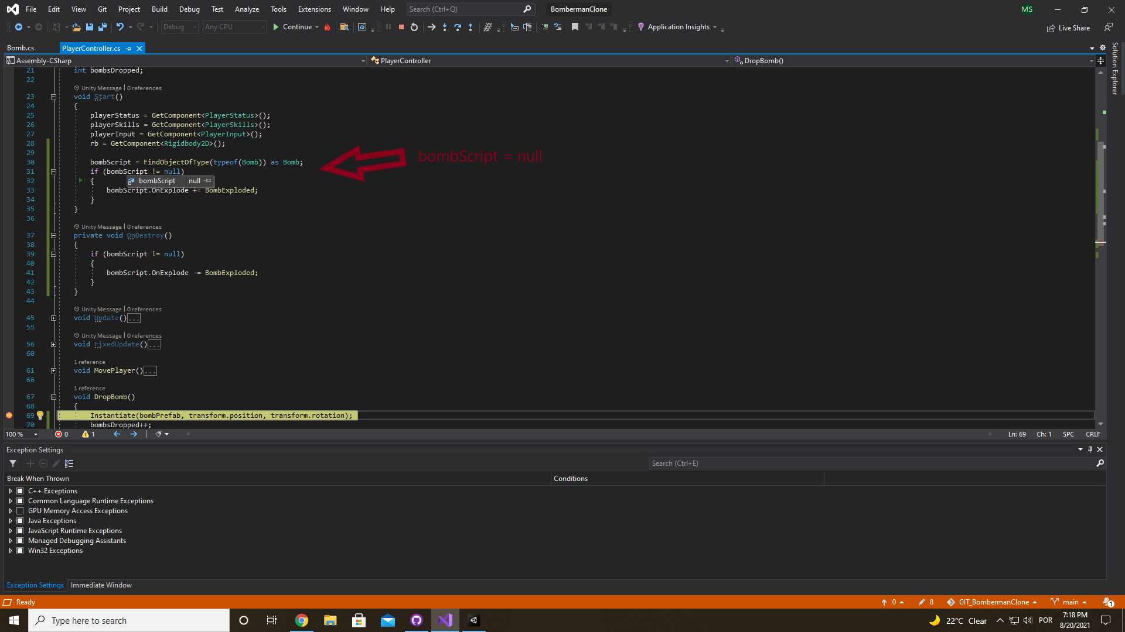1125x632 pixels.
Task: Toggle Managed Debugging Assistants checkbox
Action: (20, 541)
